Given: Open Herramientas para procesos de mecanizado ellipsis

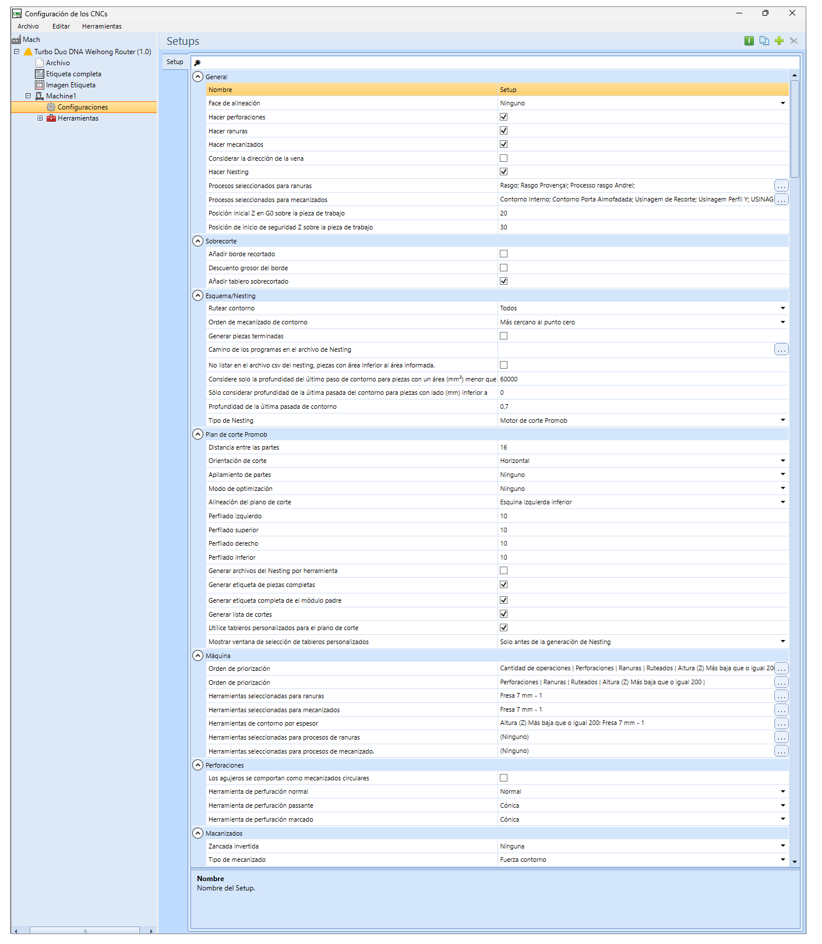Looking at the screenshot, I should [x=781, y=751].
